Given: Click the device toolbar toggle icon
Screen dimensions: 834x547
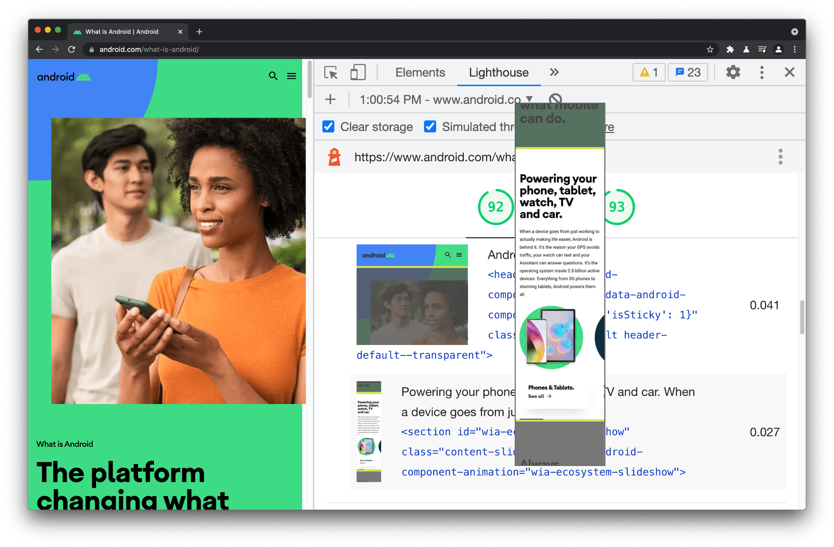Looking at the screenshot, I should (x=356, y=72).
